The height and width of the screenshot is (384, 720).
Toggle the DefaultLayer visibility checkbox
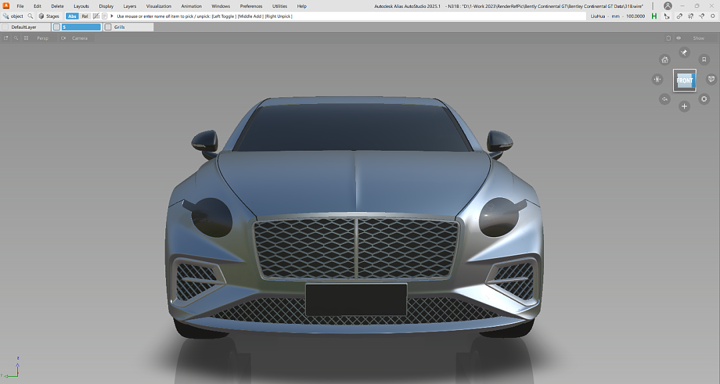(x=5, y=27)
